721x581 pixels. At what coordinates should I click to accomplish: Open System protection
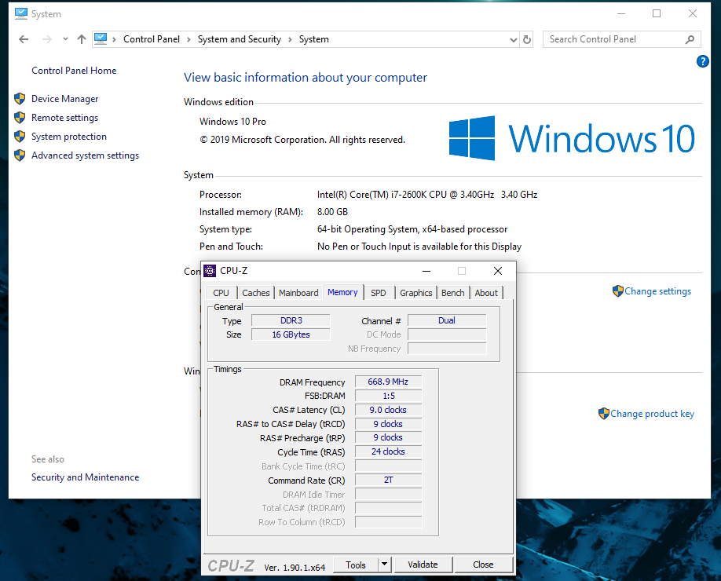click(x=69, y=137)
